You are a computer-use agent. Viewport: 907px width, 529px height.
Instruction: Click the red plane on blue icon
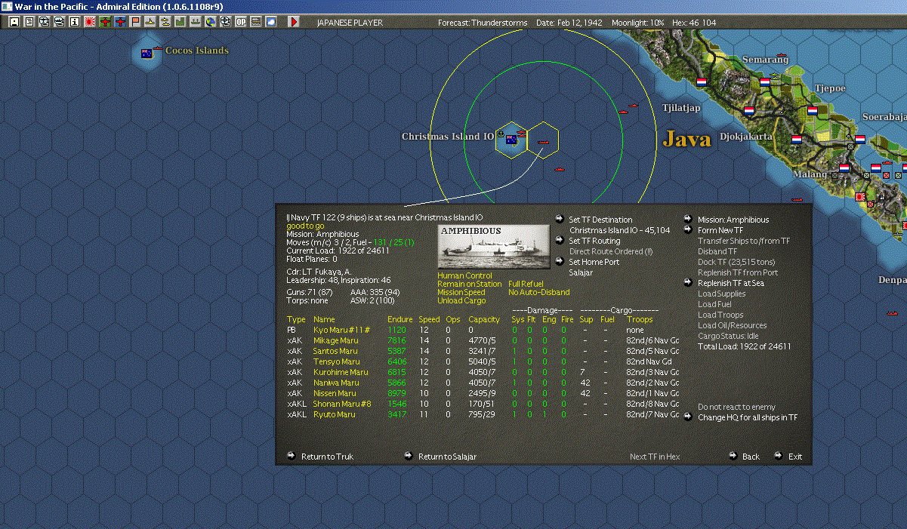[119, 22]
